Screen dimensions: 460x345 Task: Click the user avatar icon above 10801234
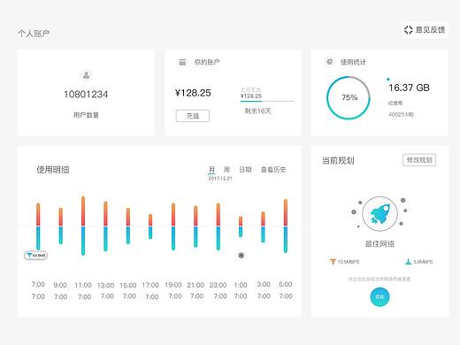[86, 75]
